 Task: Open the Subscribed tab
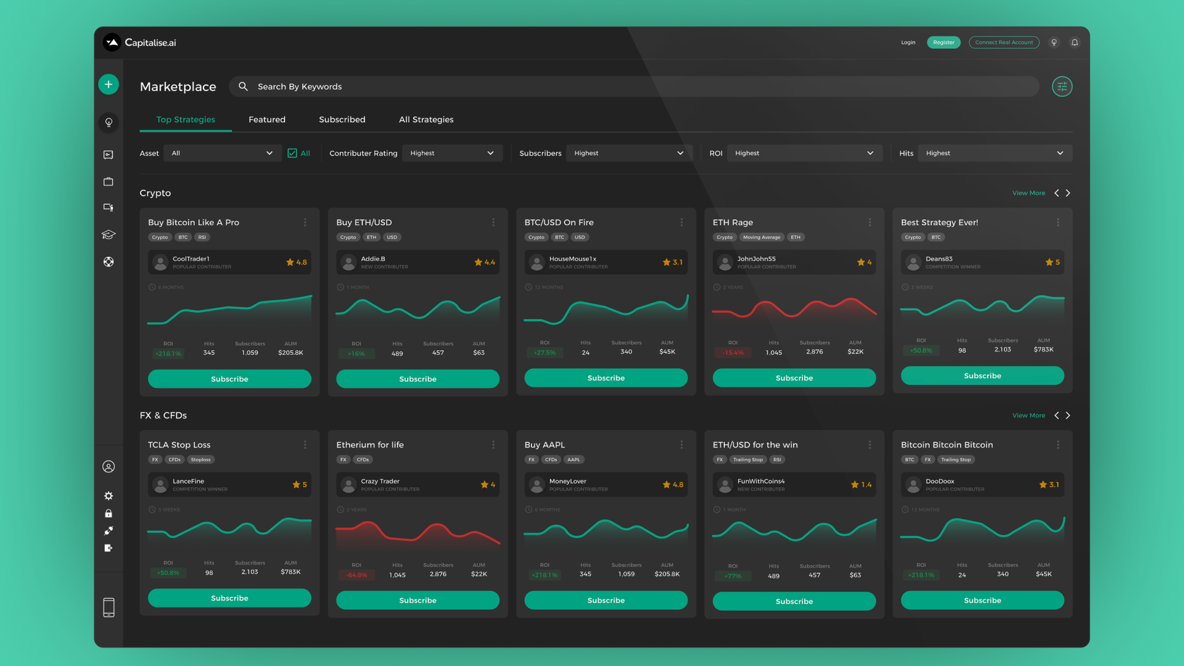coord(342,119)
